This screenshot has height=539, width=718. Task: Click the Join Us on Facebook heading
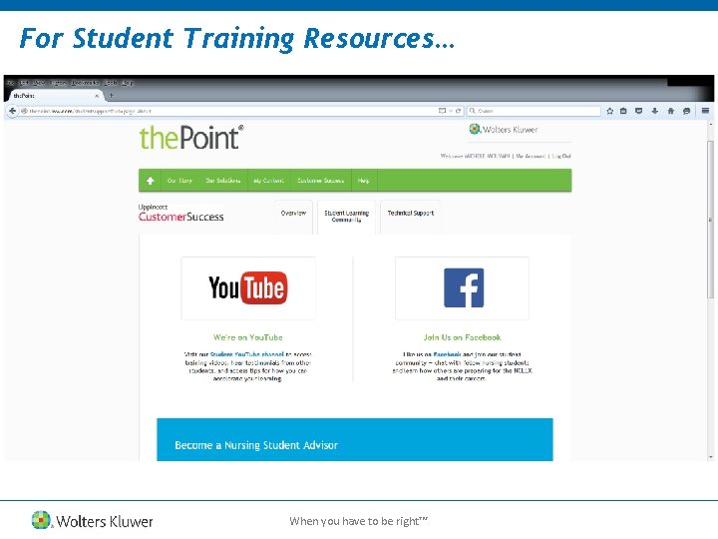tap(462, 337)
